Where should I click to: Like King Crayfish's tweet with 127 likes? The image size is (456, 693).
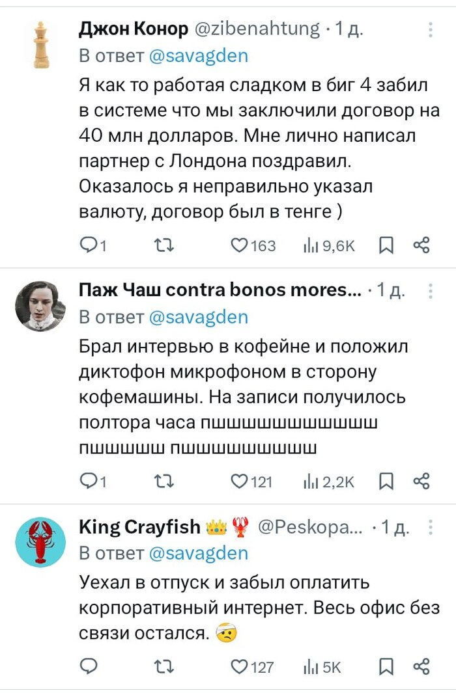241,666
